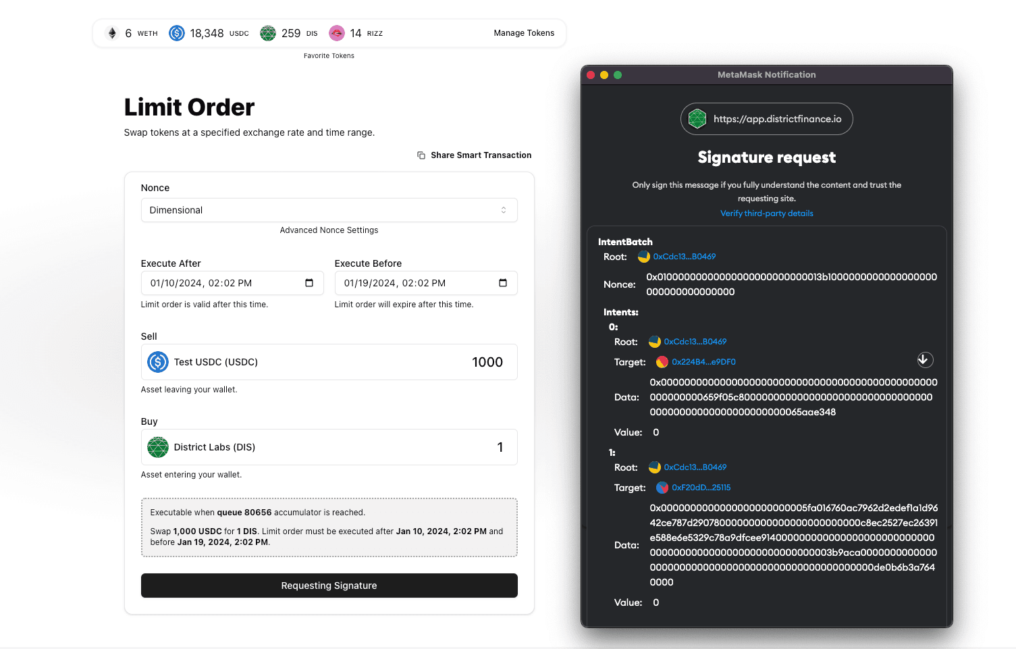Click the copy icon beside Share Smart Transaction

point(421,155)
